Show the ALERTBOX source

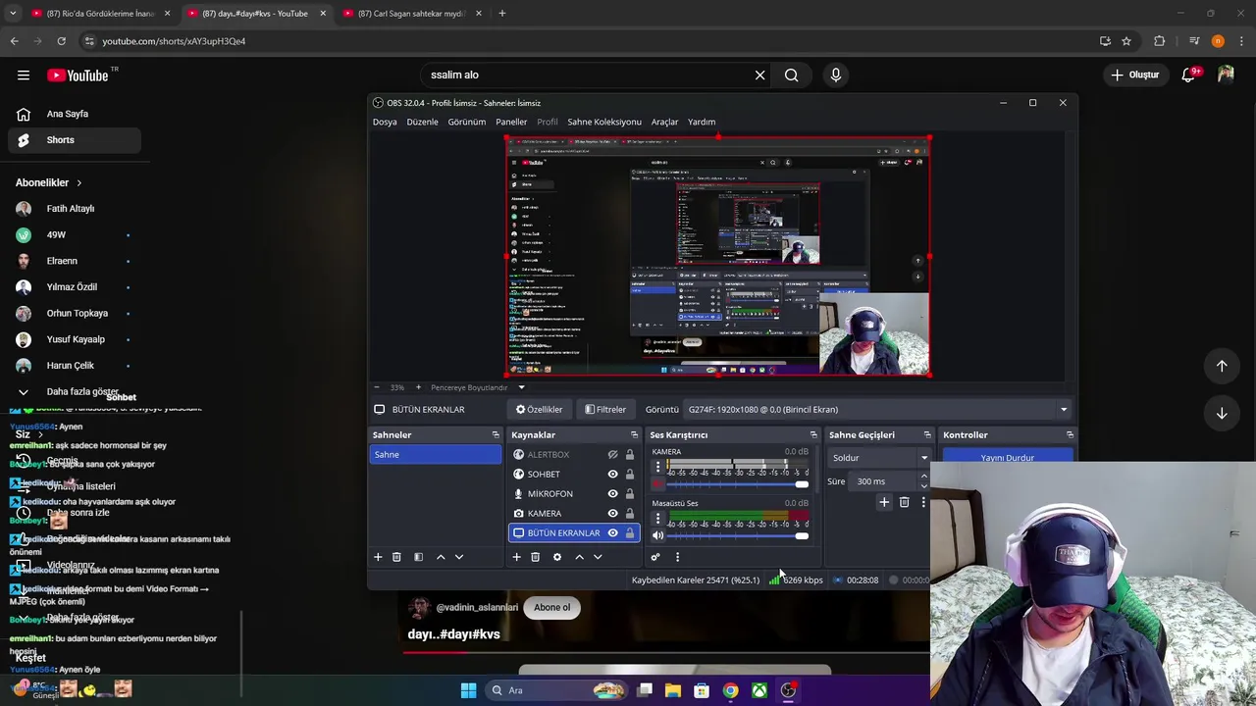(612, 455)
